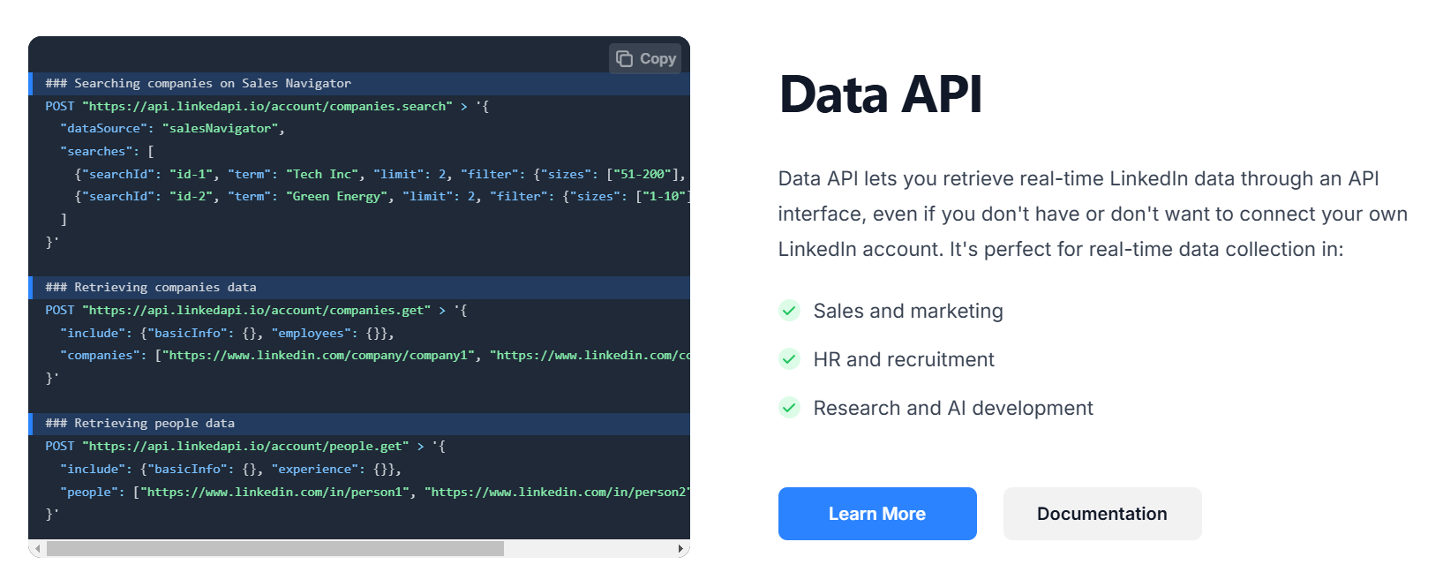The image size is (1443, 587).
Task: Click the scrollbar right arrow
Action: coord(680,548)
